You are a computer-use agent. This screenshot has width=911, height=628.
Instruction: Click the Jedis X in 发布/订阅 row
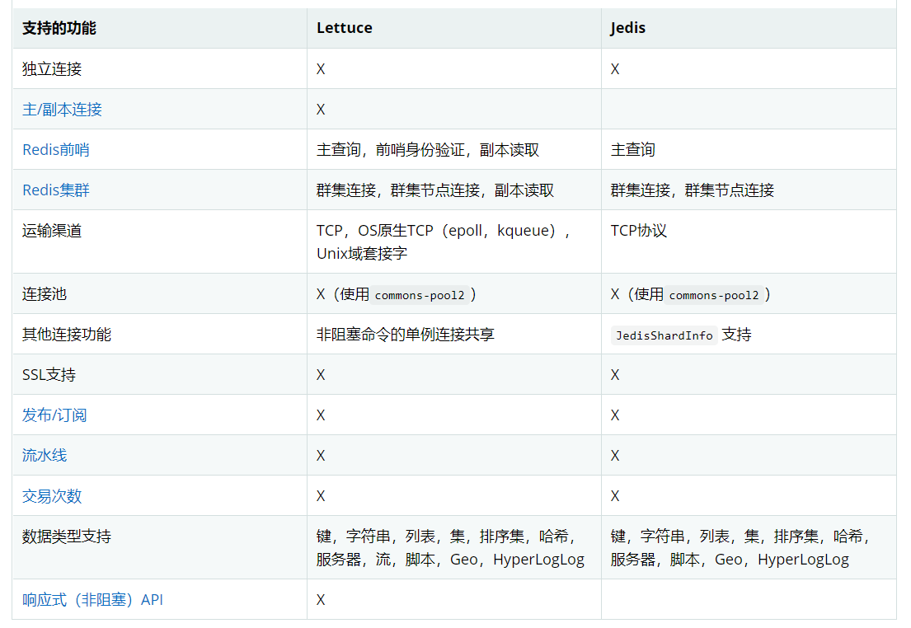(x=615, y=415)
